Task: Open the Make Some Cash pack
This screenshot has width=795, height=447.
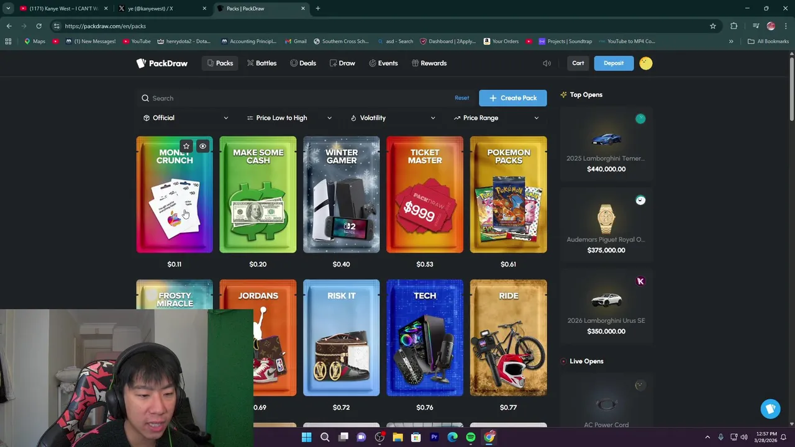Action: click(258, 195)
